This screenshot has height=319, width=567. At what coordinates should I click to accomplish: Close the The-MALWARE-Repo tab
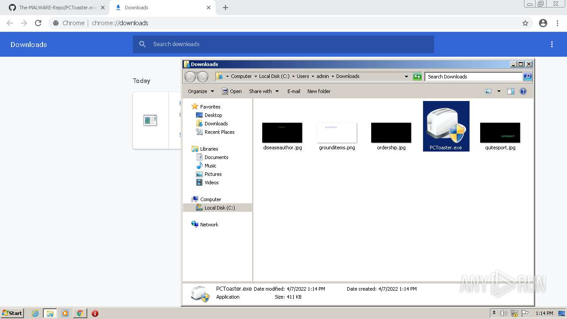click(103, 8)
